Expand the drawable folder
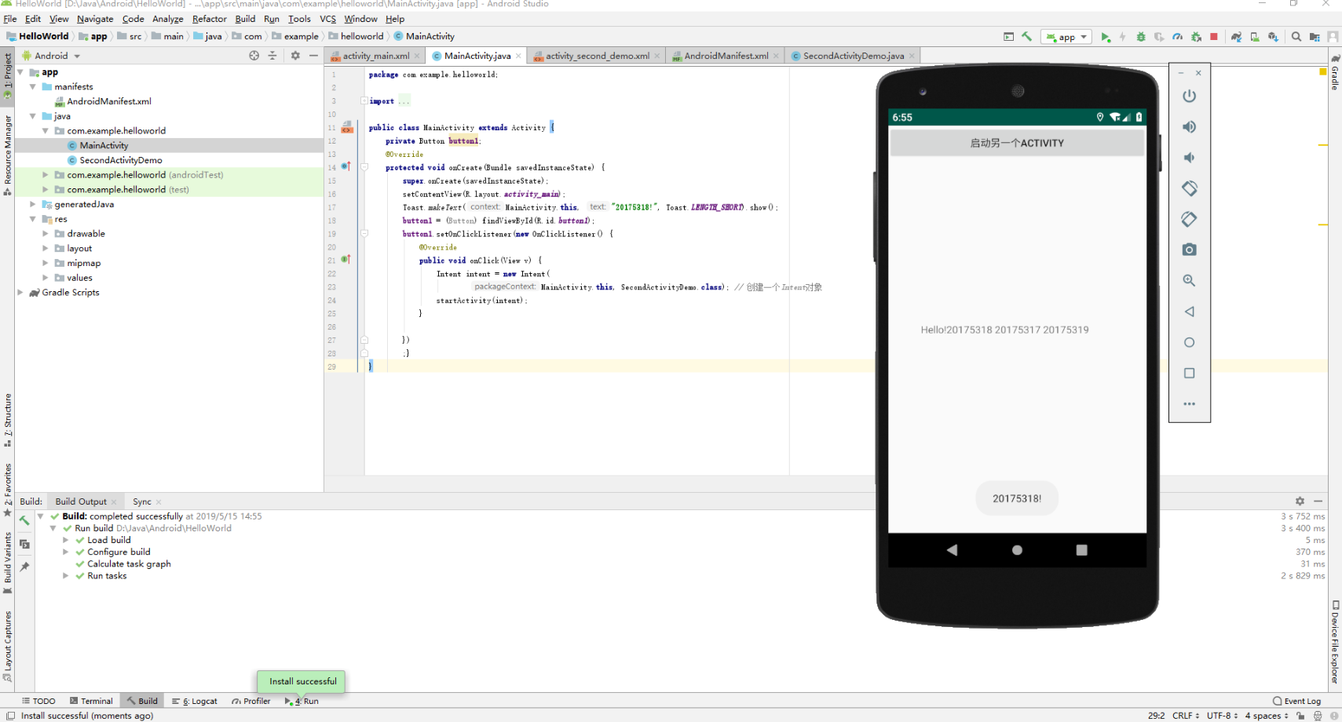Image resolution: width=1342 pixels, height=722 pixels. pyautogui.click(x=46, y=234)
